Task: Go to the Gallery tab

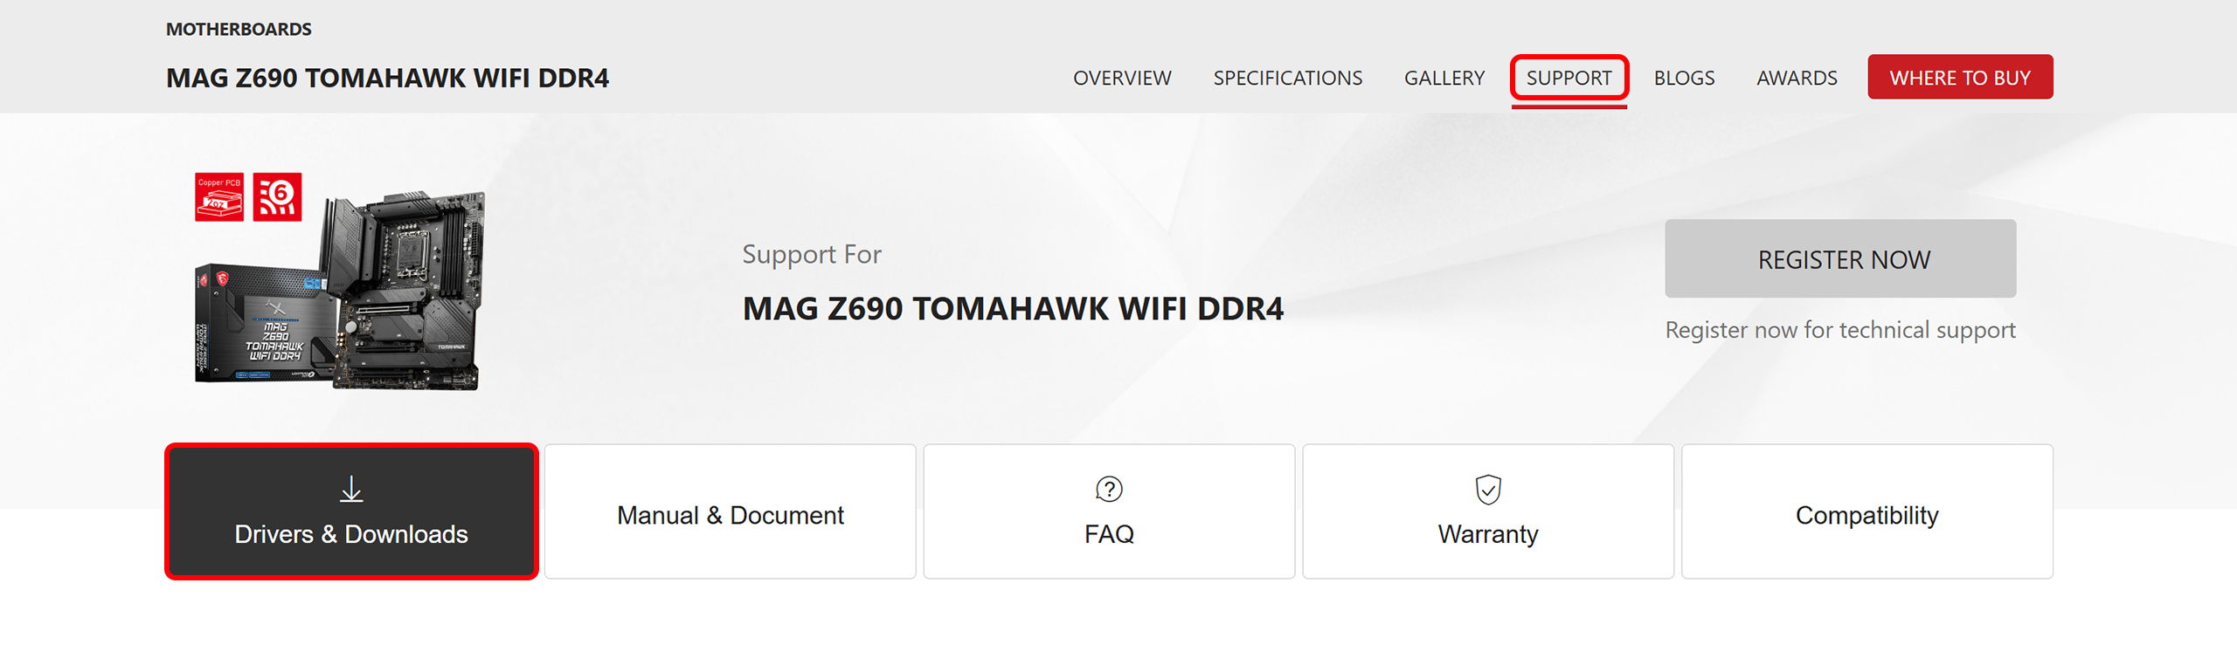Action: [1444, 78]
